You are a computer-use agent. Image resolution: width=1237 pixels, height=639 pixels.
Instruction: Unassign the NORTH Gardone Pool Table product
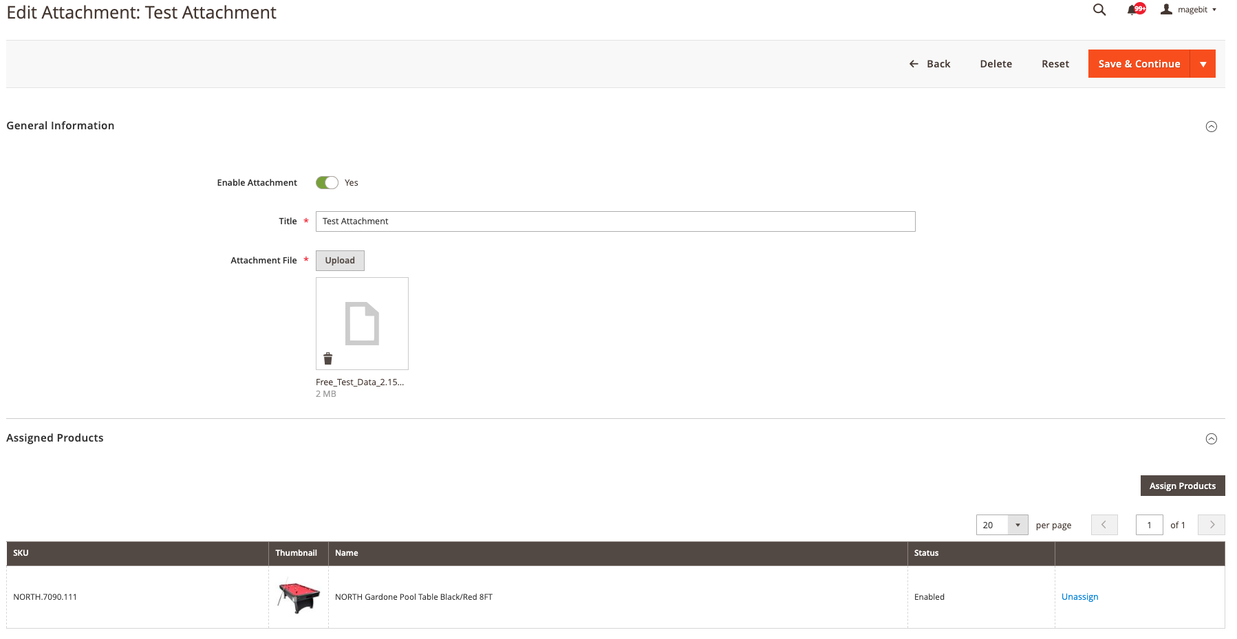[1079, 596]
